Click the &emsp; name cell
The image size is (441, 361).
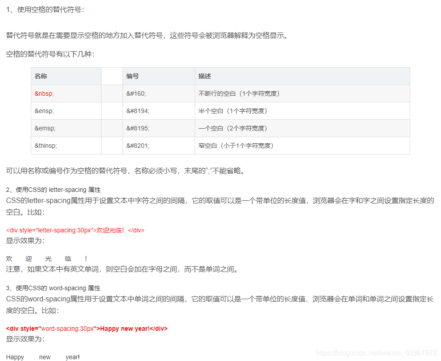45,128
